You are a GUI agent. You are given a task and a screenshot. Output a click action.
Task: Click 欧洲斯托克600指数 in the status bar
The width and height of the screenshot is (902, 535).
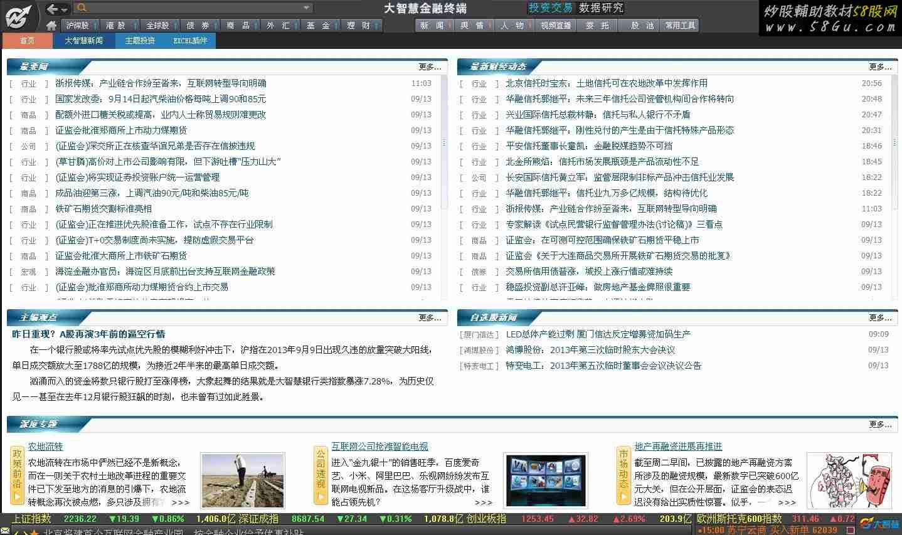coord(739,519)
